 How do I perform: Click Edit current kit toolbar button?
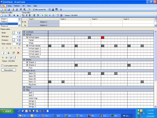(39, 10)
